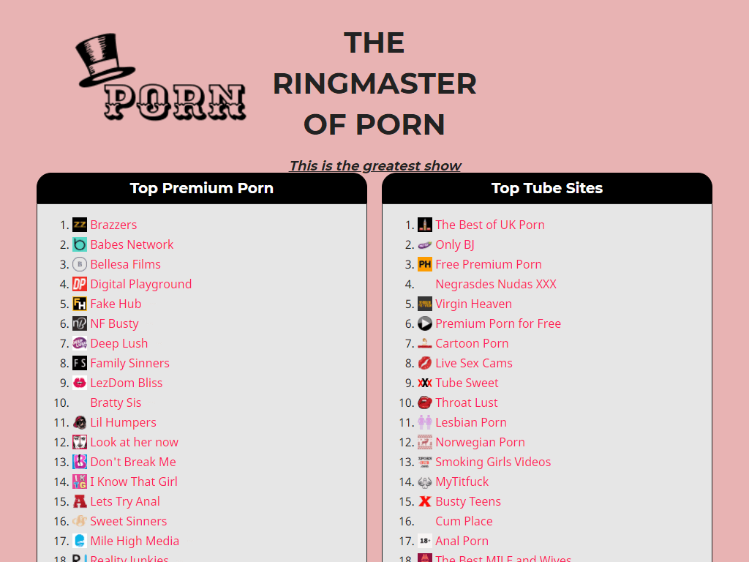Click the 18+ Anal Porn icon
This screenshot has height=562, width=749.
pos(425,541)
